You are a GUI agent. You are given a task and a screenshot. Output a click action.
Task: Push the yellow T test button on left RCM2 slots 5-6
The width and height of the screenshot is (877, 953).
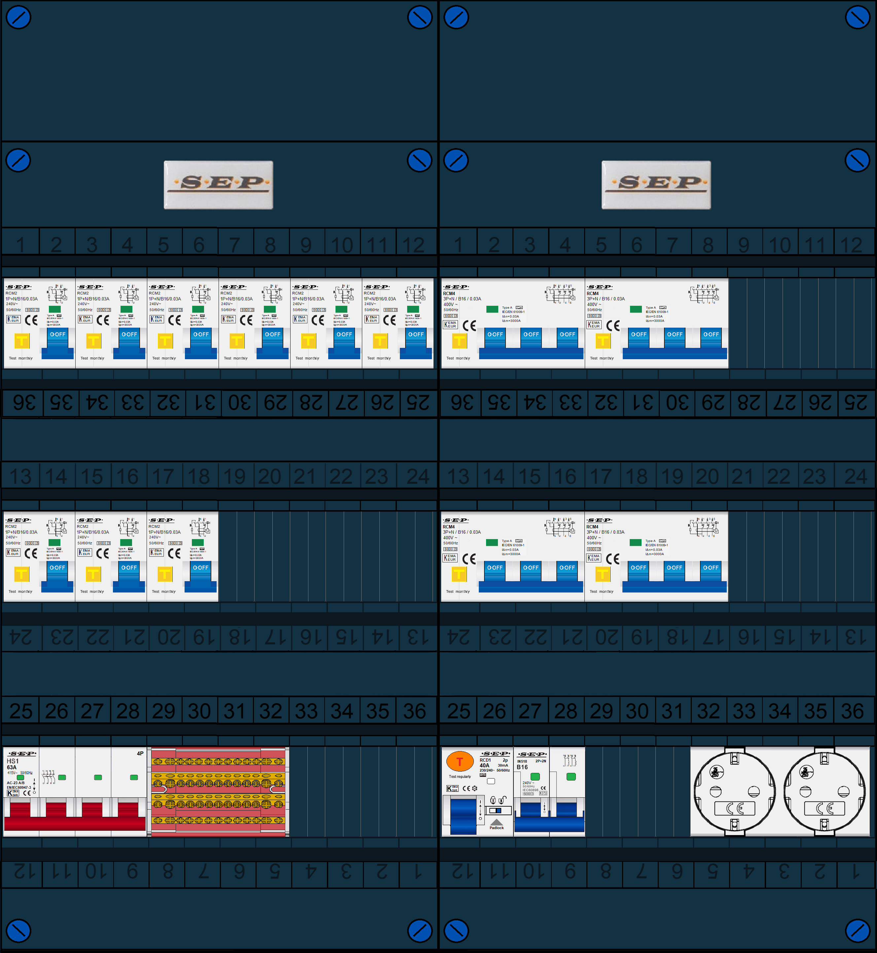point(165,341)
